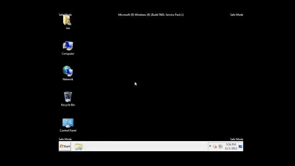Show hidden system tray icons

pos(210,146)
